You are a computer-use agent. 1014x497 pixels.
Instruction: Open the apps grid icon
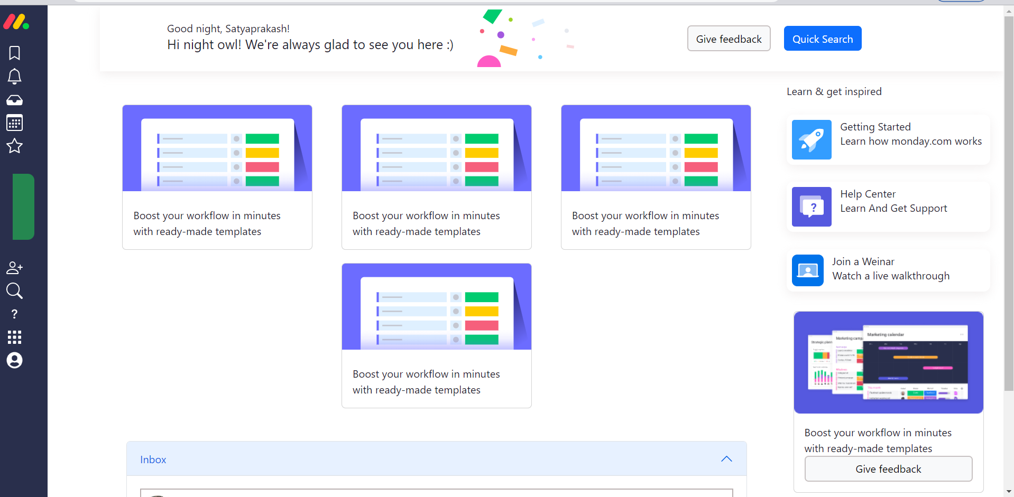[x=14, y=337]
